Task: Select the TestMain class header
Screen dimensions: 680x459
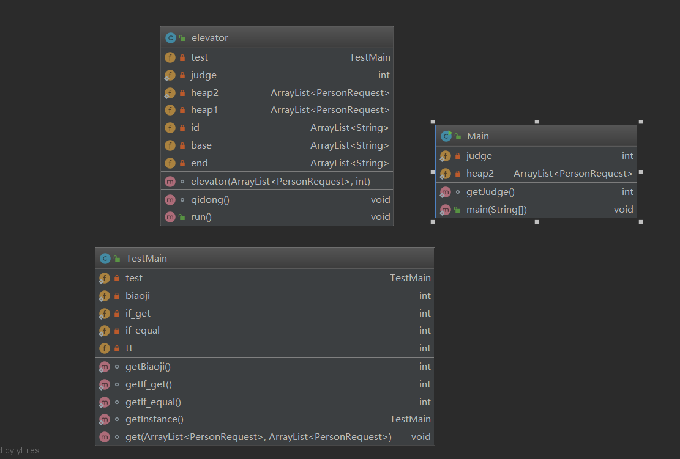Action: 264,259
